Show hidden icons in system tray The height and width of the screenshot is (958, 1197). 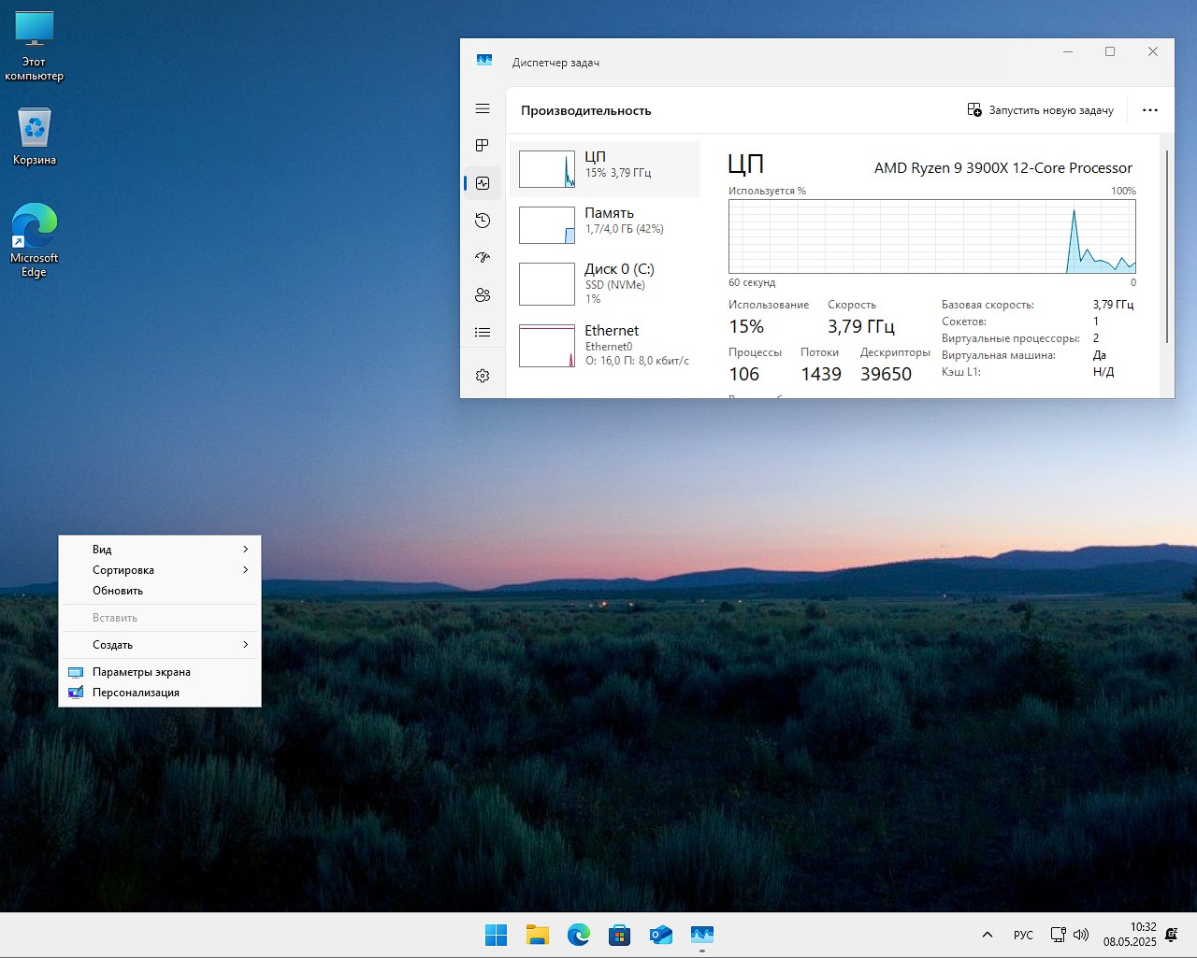coord(987,935)
